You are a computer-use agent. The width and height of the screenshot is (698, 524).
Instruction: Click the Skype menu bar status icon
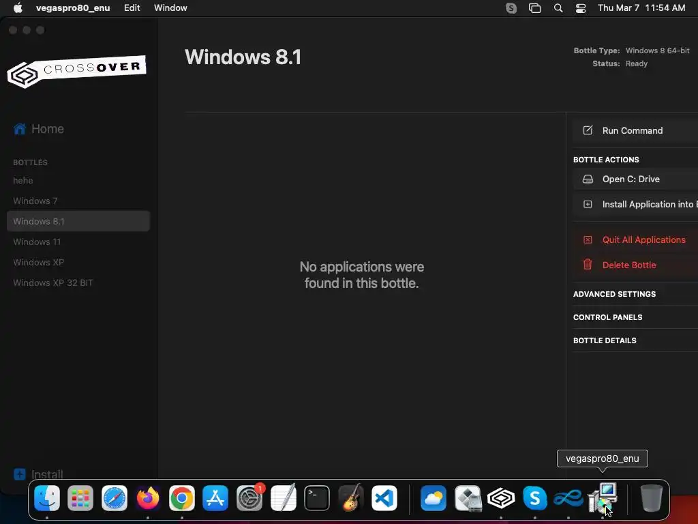511,8
